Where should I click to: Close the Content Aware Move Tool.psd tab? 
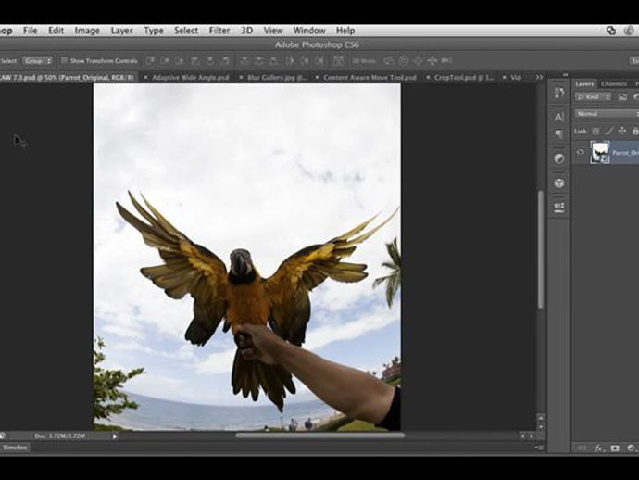(317, 77)
